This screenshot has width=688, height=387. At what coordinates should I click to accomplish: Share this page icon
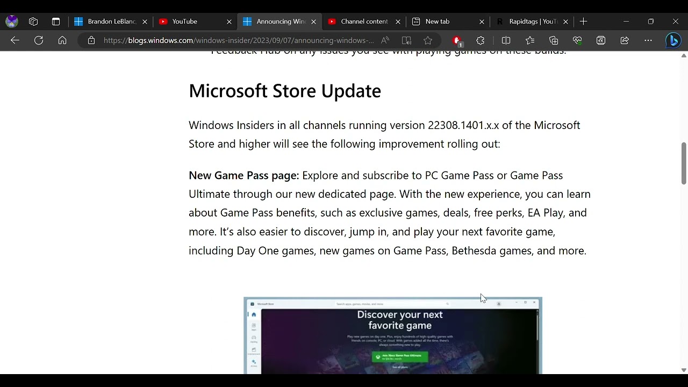coord(625,40)
